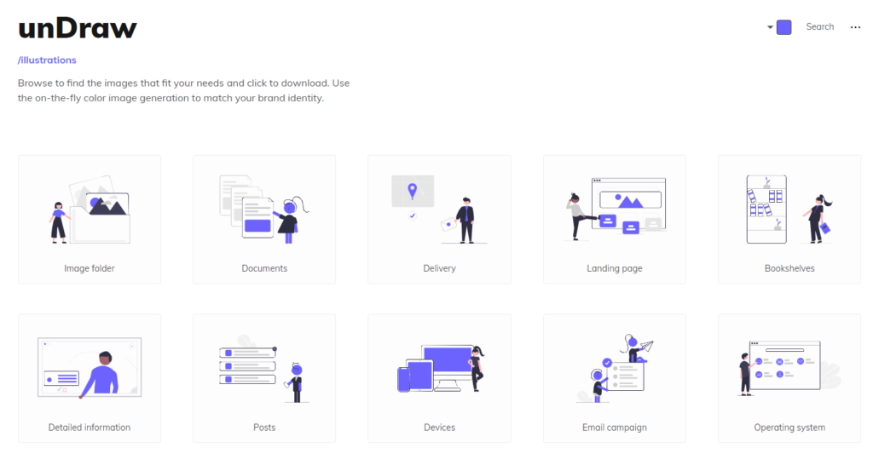Download the Delivery illustration
Viewport: 873px width, 471px height.
439,210
